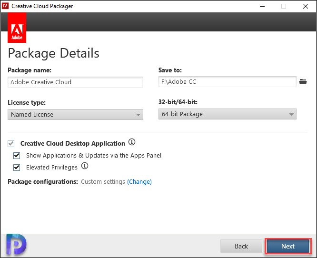Close the Creative Cloud Packager window
Image resolution: width=317 pixels, height=258 pixels.
pyautogui.click(x=306, y=6)
